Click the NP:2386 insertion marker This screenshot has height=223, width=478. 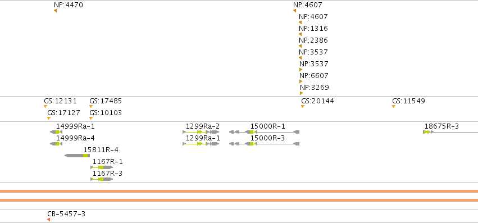[301, 46]
